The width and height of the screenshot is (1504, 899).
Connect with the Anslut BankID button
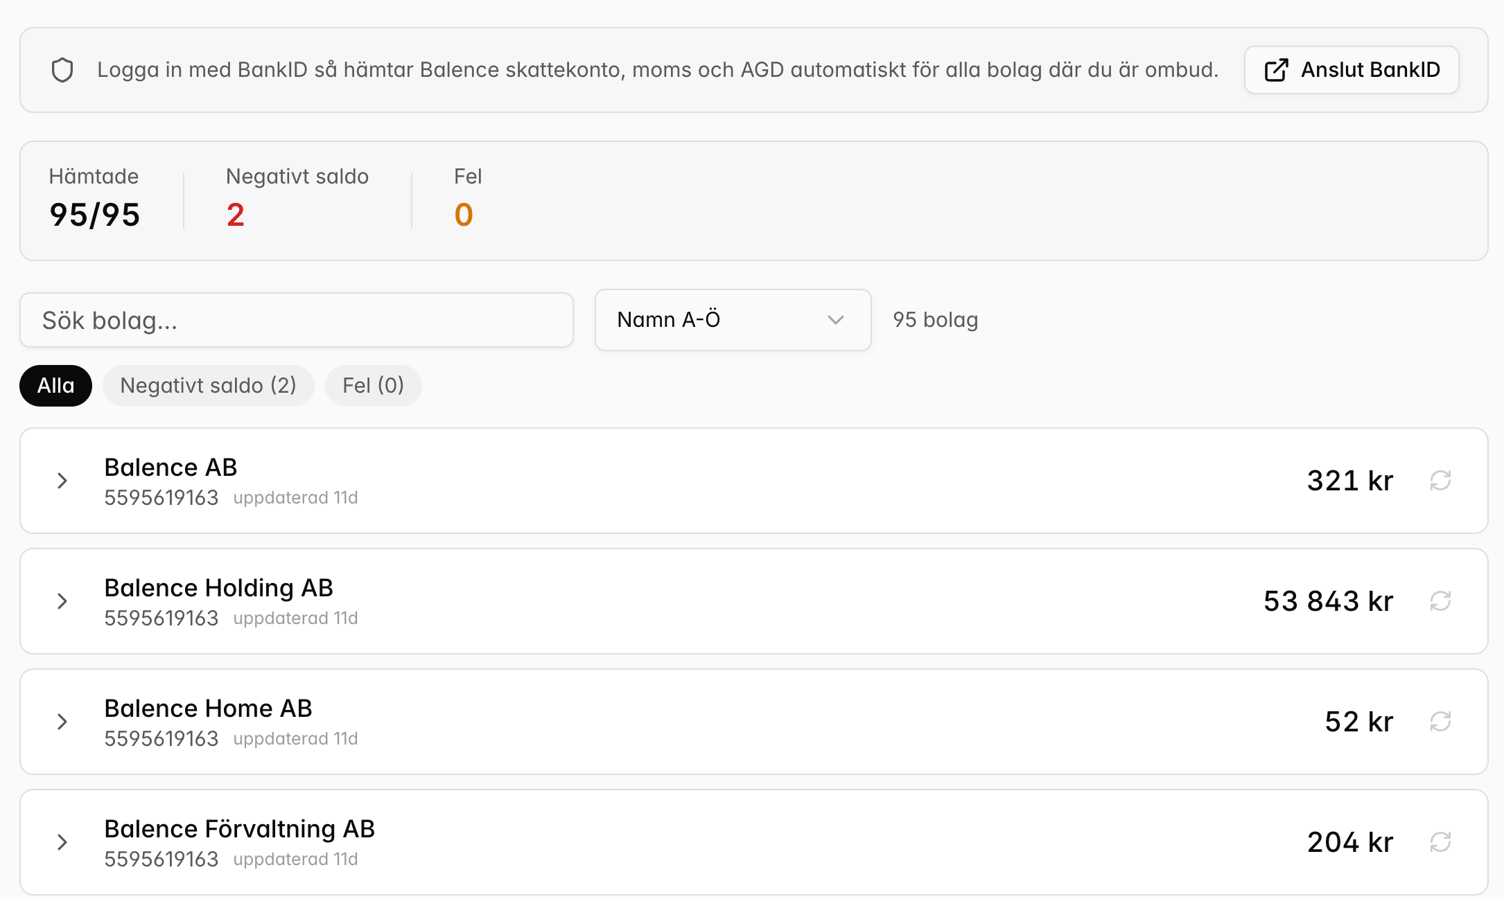tap(1352, 70)
